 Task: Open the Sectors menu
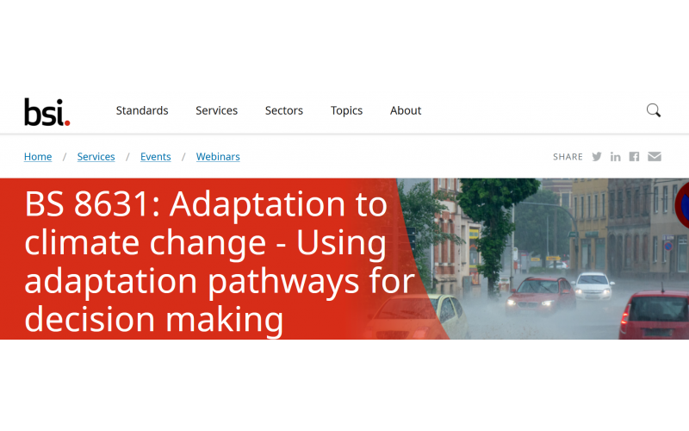point(284,110)
